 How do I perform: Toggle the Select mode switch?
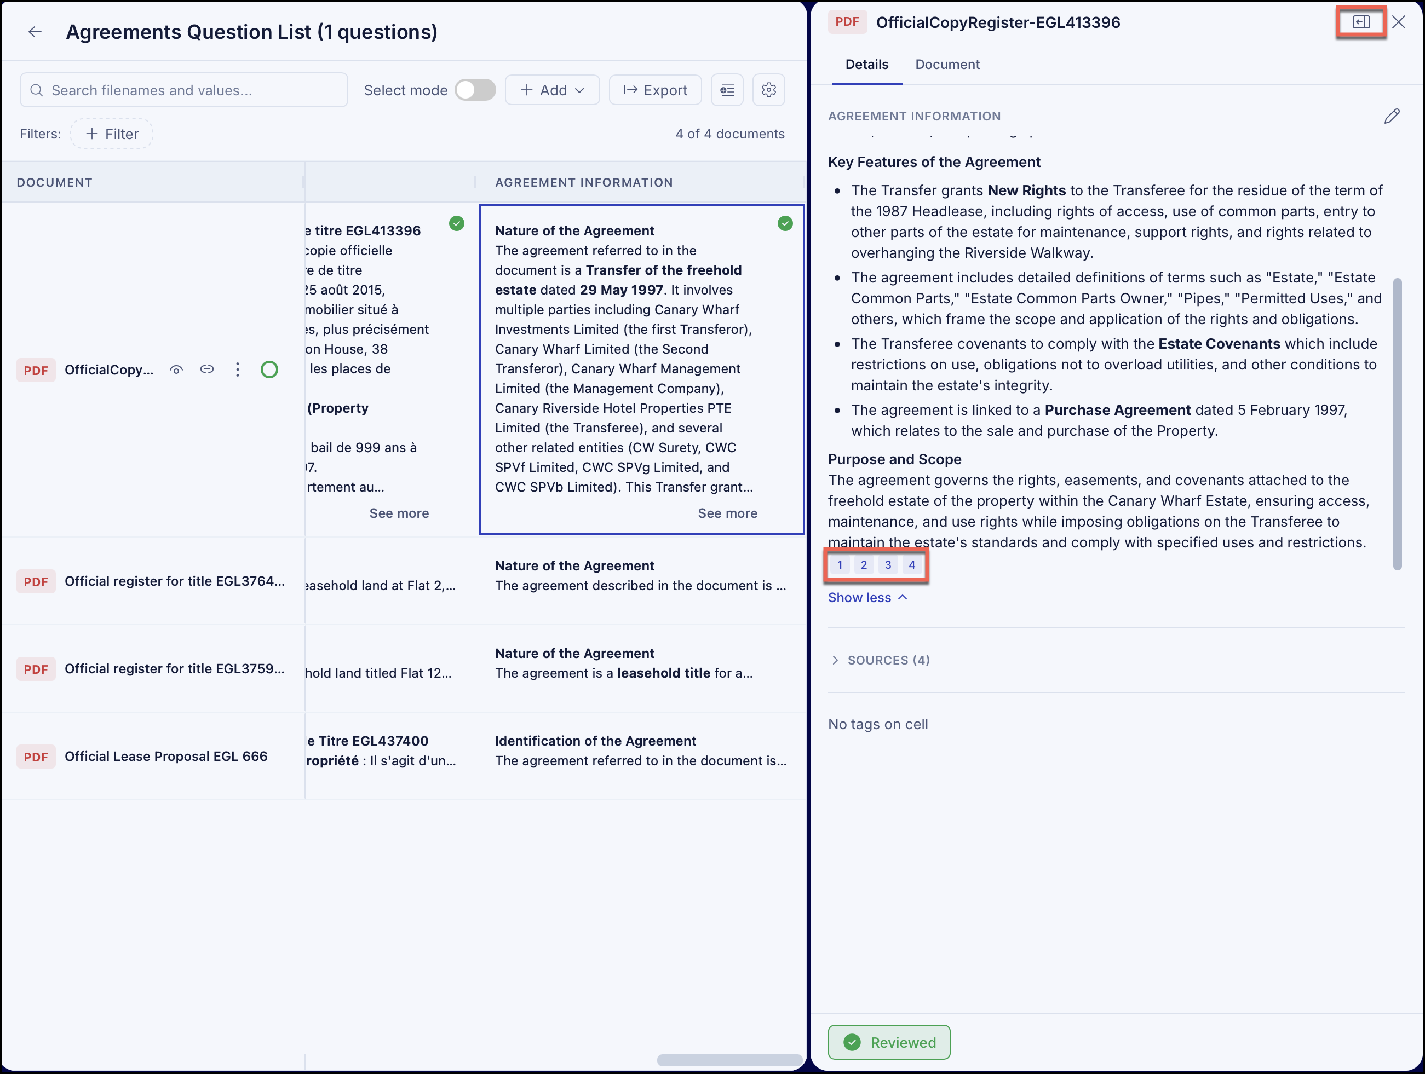pos(475,90)
